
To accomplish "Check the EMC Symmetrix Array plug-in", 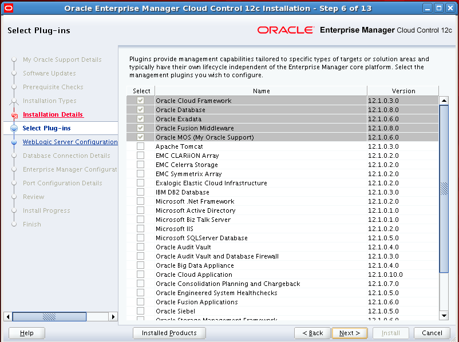I will coord(141,173).
